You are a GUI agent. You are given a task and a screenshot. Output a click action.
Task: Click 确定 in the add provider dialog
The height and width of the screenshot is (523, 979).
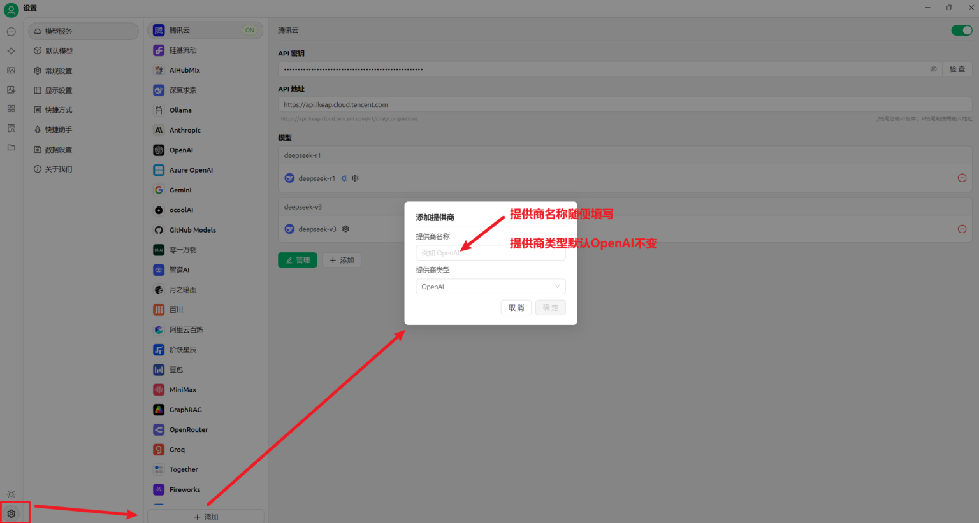(x=551, y=308)
